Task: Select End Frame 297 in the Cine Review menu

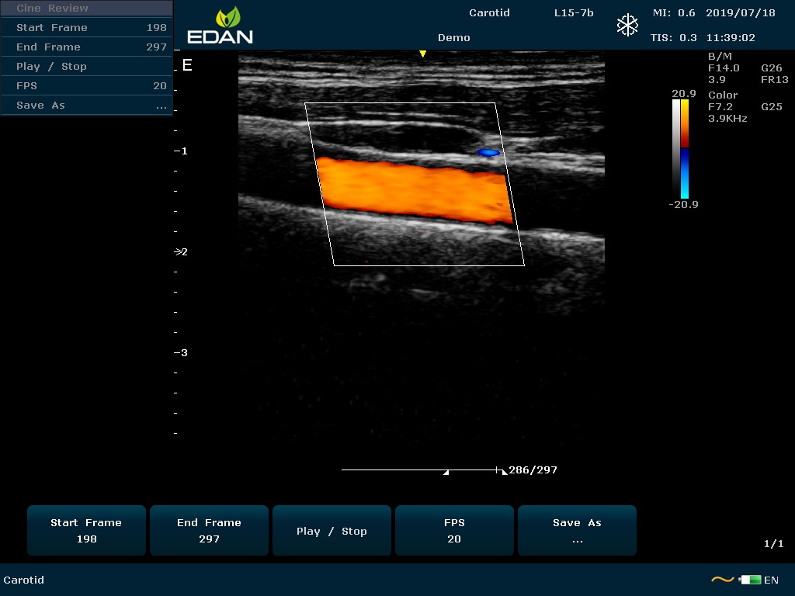Action: click(x=86, y=47)
